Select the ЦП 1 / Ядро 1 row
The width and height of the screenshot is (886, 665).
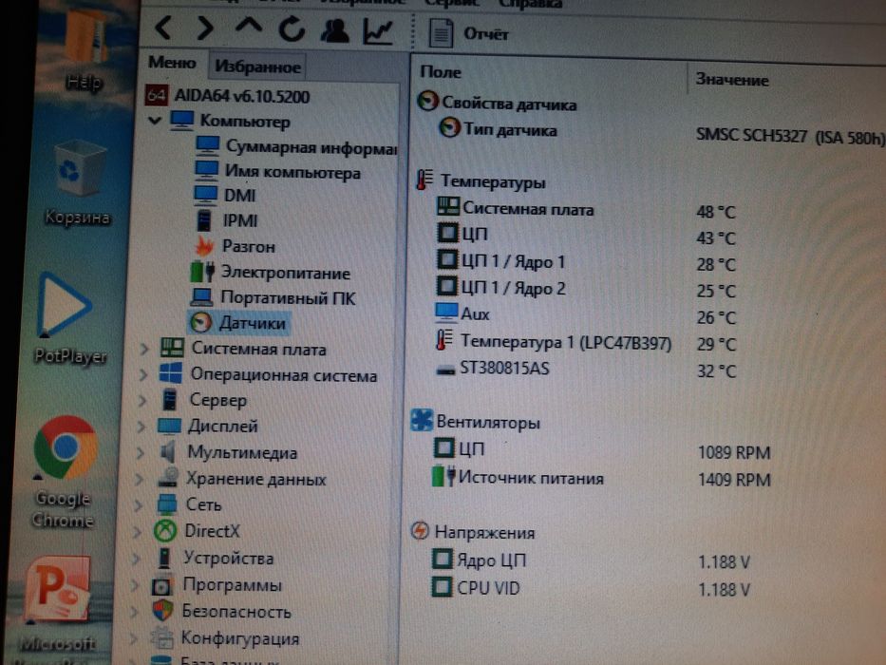tap(501, 261)
